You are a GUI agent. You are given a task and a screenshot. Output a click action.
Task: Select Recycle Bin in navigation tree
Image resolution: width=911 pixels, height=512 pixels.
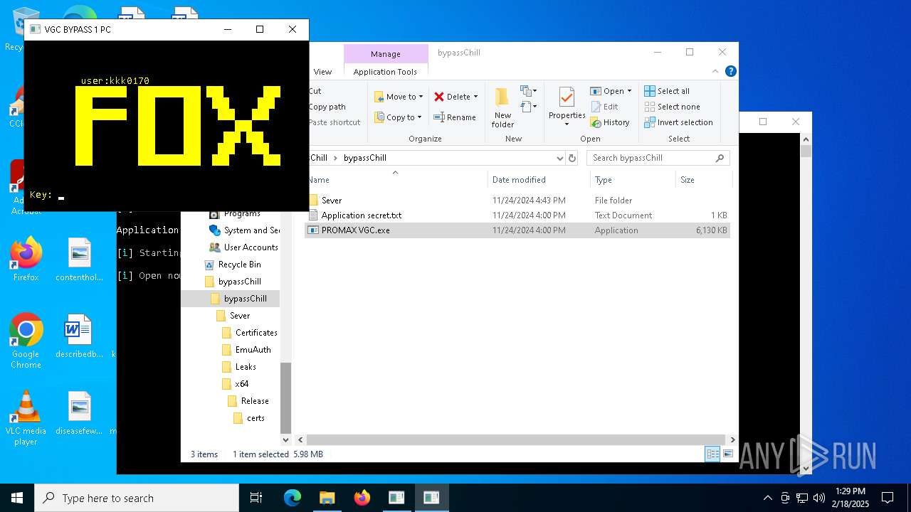coord(233,265)
